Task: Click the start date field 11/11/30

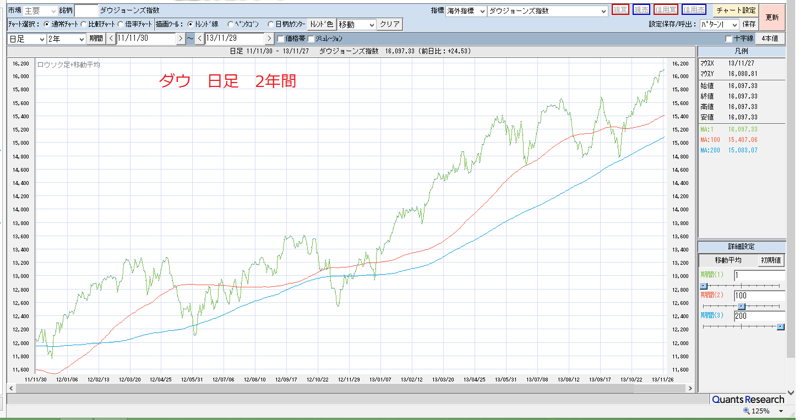Action: pyautogui.click(x=146, y=39)
